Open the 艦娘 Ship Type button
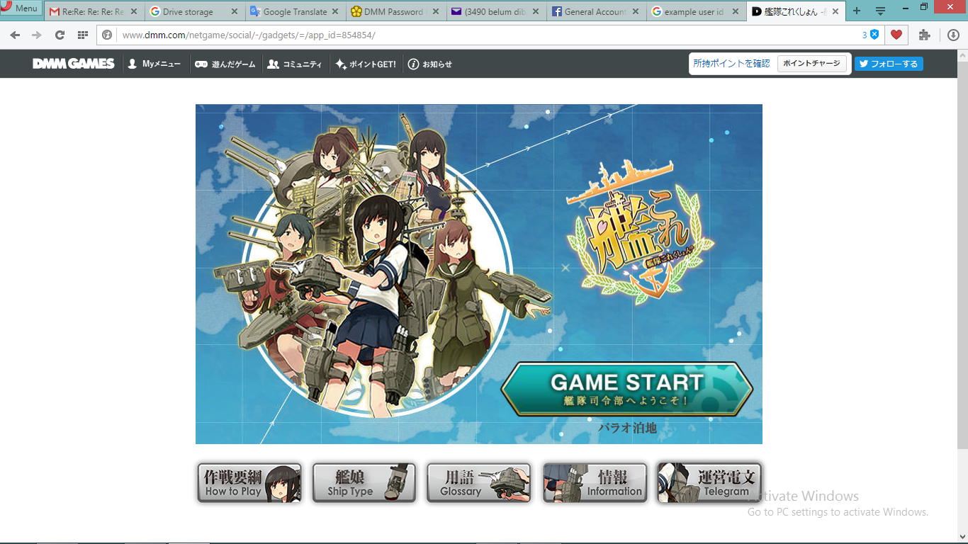Image resolution: width=968 pixels, height=544 pixels. point(364,483)
